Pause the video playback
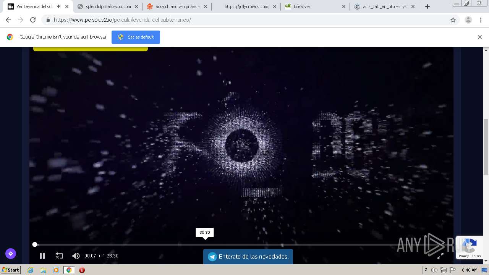Viewport: 489px width, 275px height. [x=42, y=256]
